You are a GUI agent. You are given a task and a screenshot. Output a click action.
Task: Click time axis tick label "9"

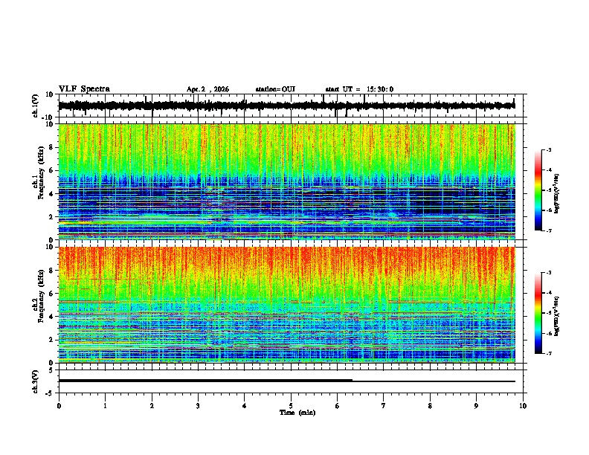476,406
